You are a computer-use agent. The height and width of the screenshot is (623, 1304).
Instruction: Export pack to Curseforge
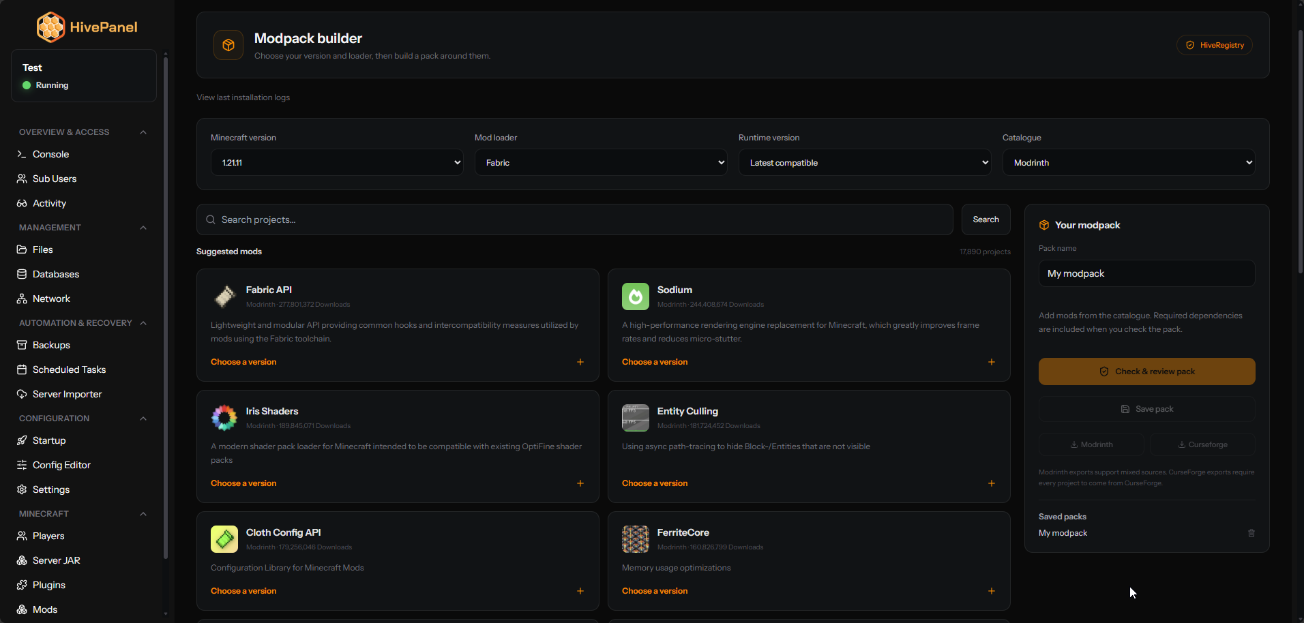tap(1202, 444)
